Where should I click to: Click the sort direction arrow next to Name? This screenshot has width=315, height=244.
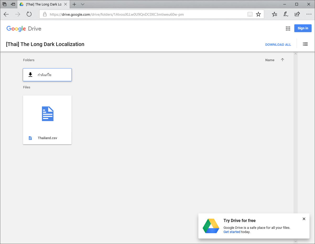click(x=283, y=60)
